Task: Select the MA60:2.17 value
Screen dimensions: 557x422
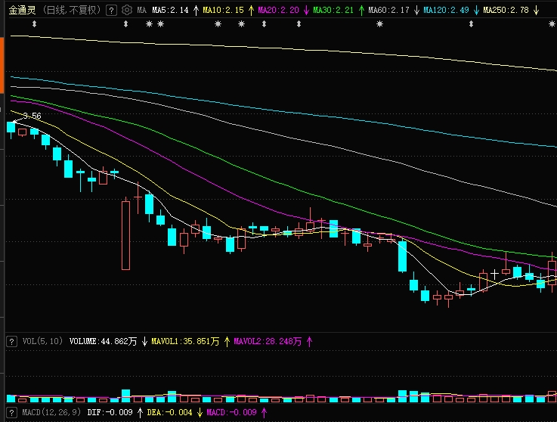Action: coord(388,10)
